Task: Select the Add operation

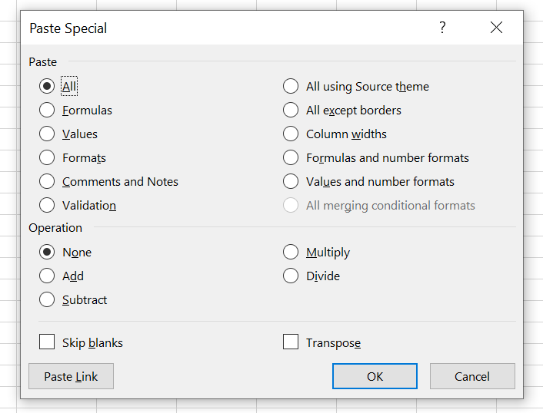Action: pyautogui.click(x=48, y=276)
